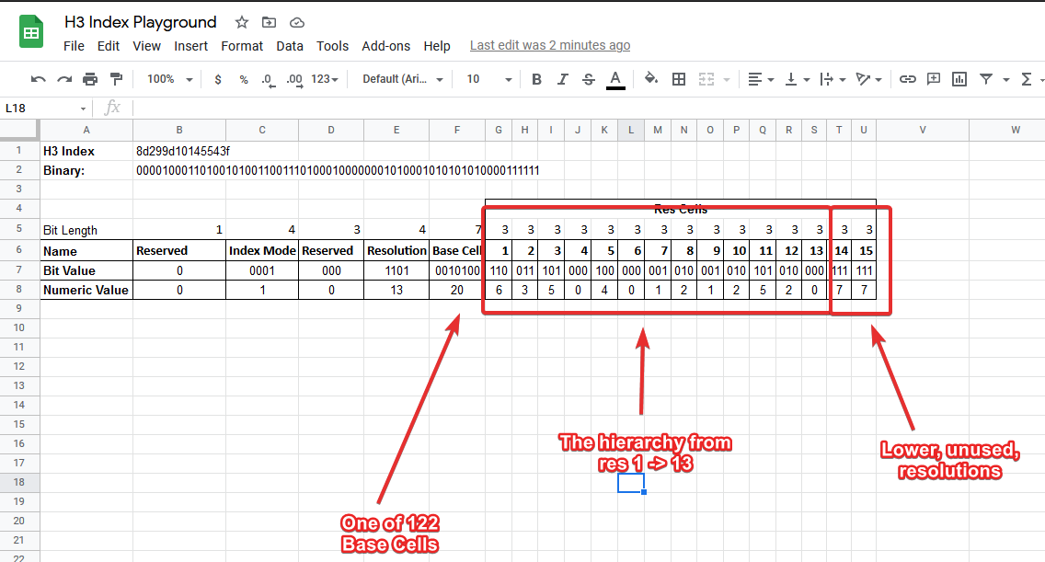
Task: Open the View menu
Action: (x=146, y=46)
